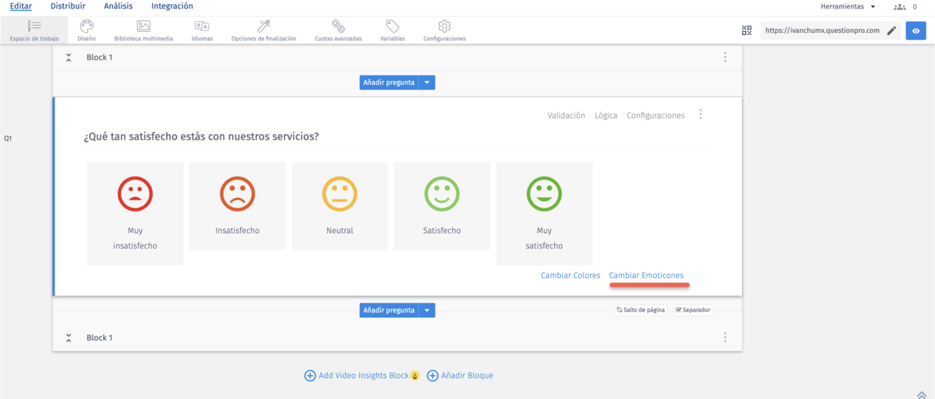Open dropdown arrow of lower Añadir pregunta
Image resolution: width=935 pixels, height=399 pixels.
tap(427, 310)
